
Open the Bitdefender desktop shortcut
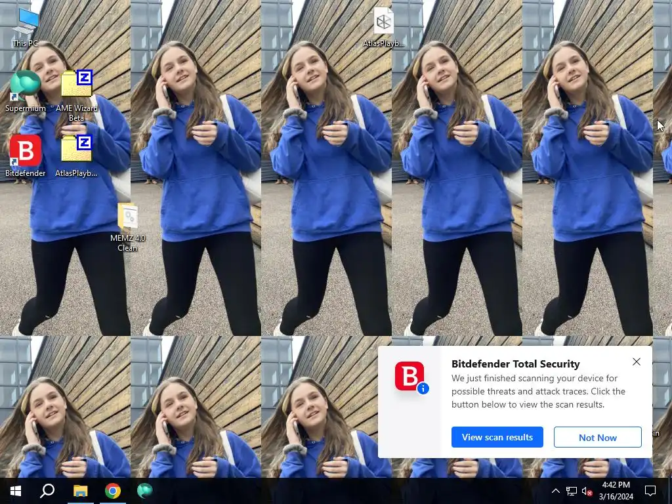[26, 156]
